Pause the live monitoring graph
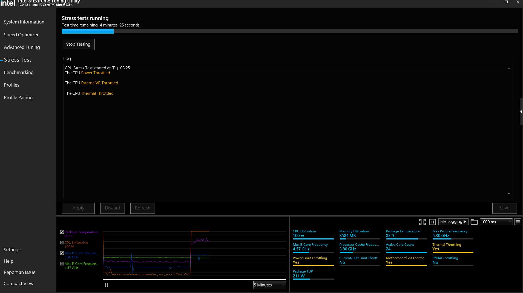The image size is (523, 293). tap(107, 285)
